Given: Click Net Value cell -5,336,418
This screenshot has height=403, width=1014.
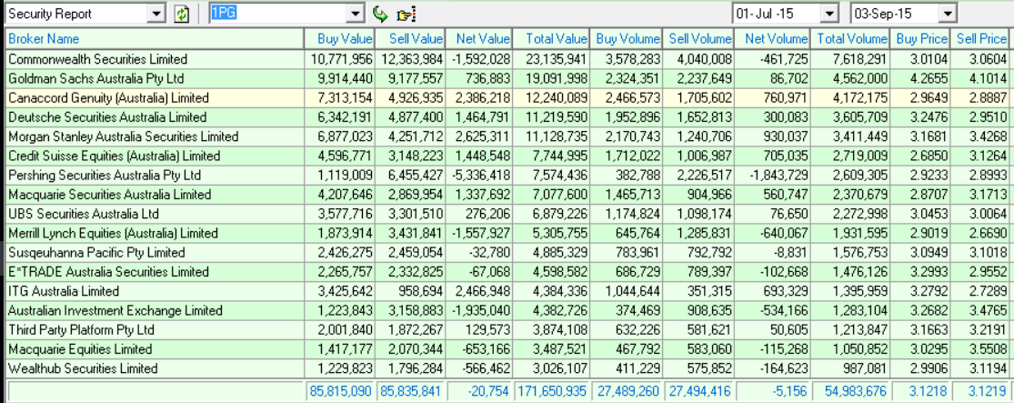Looking at the screenshot, I should point(478,176).
